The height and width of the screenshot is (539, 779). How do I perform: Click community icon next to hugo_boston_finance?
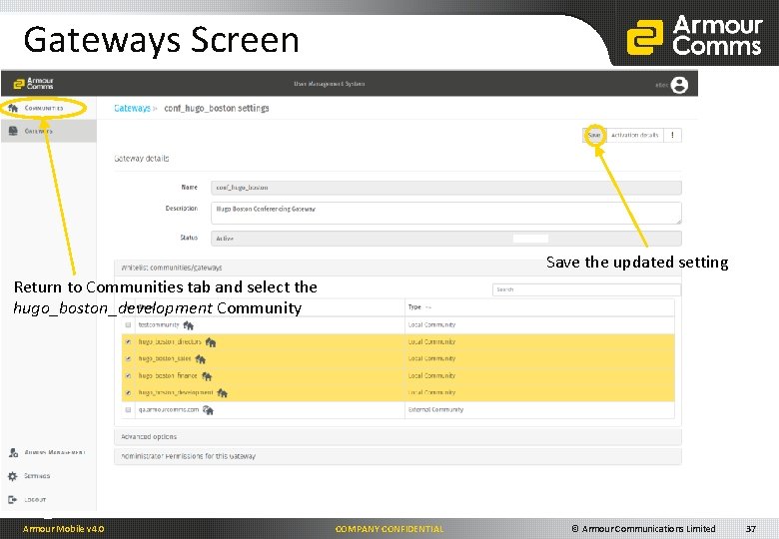click(x=207, y=376)
